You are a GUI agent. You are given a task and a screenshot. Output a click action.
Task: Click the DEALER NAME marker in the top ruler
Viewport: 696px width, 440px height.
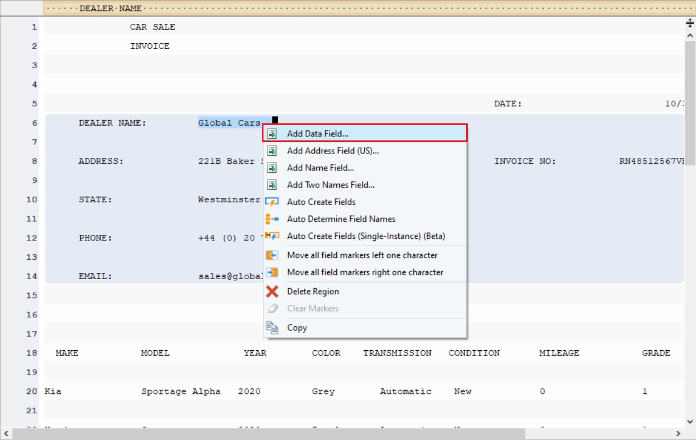pyautogui.click(x=110, y=9)
